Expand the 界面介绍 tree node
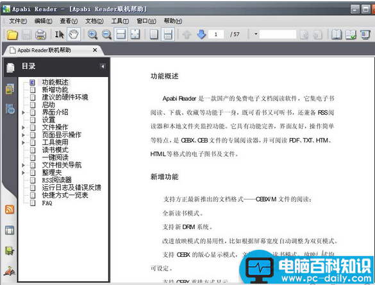 24,112
